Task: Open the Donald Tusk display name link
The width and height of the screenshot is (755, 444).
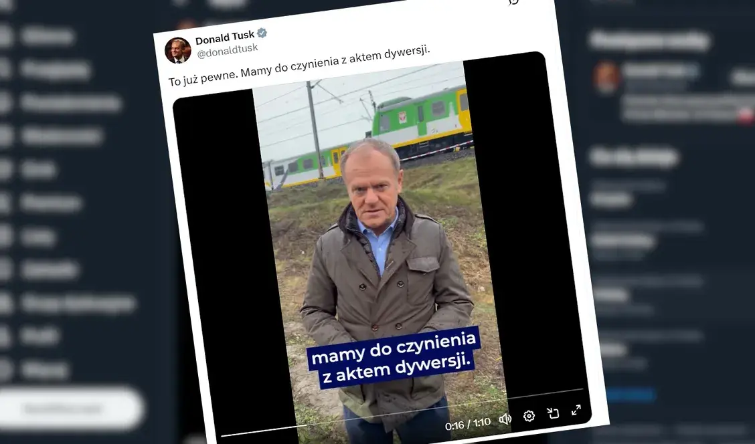Action: [x=225, y=37]
